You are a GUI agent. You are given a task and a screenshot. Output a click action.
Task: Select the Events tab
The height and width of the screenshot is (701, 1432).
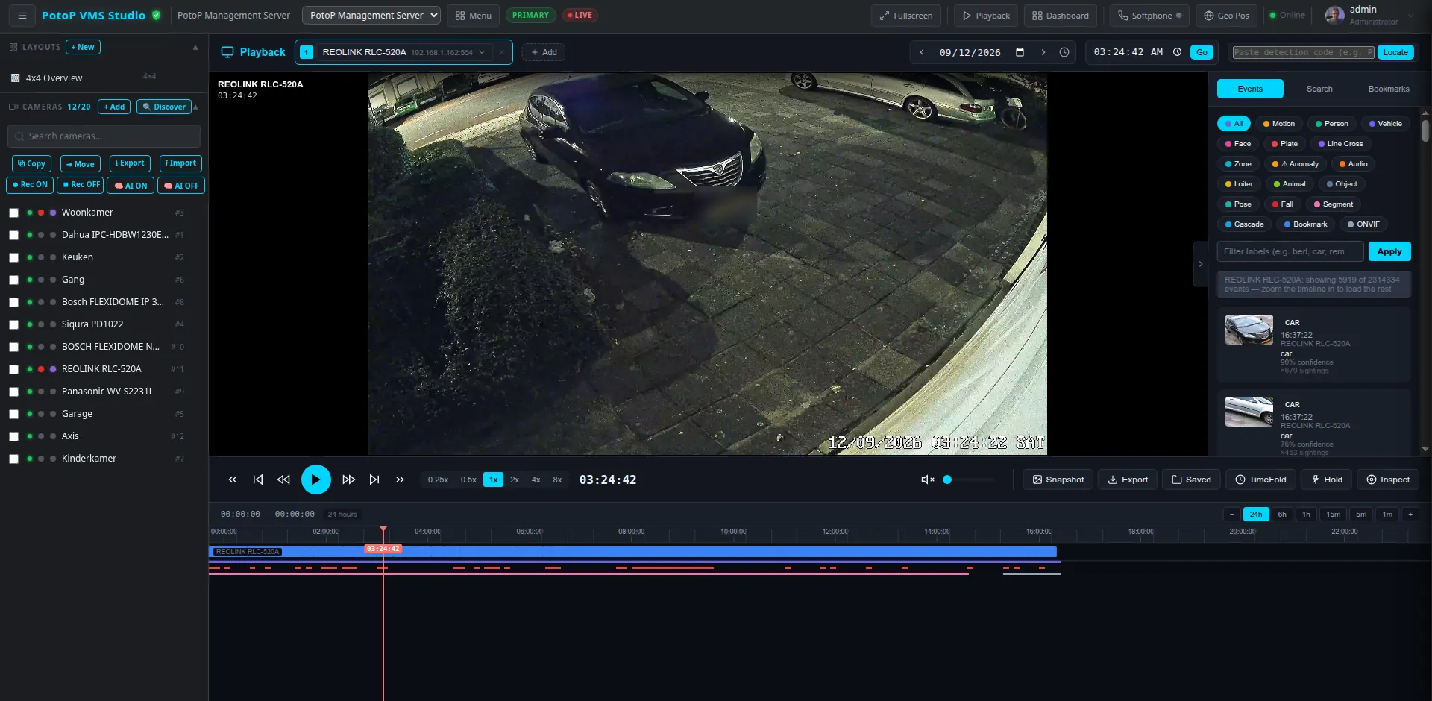(1250, 89)
